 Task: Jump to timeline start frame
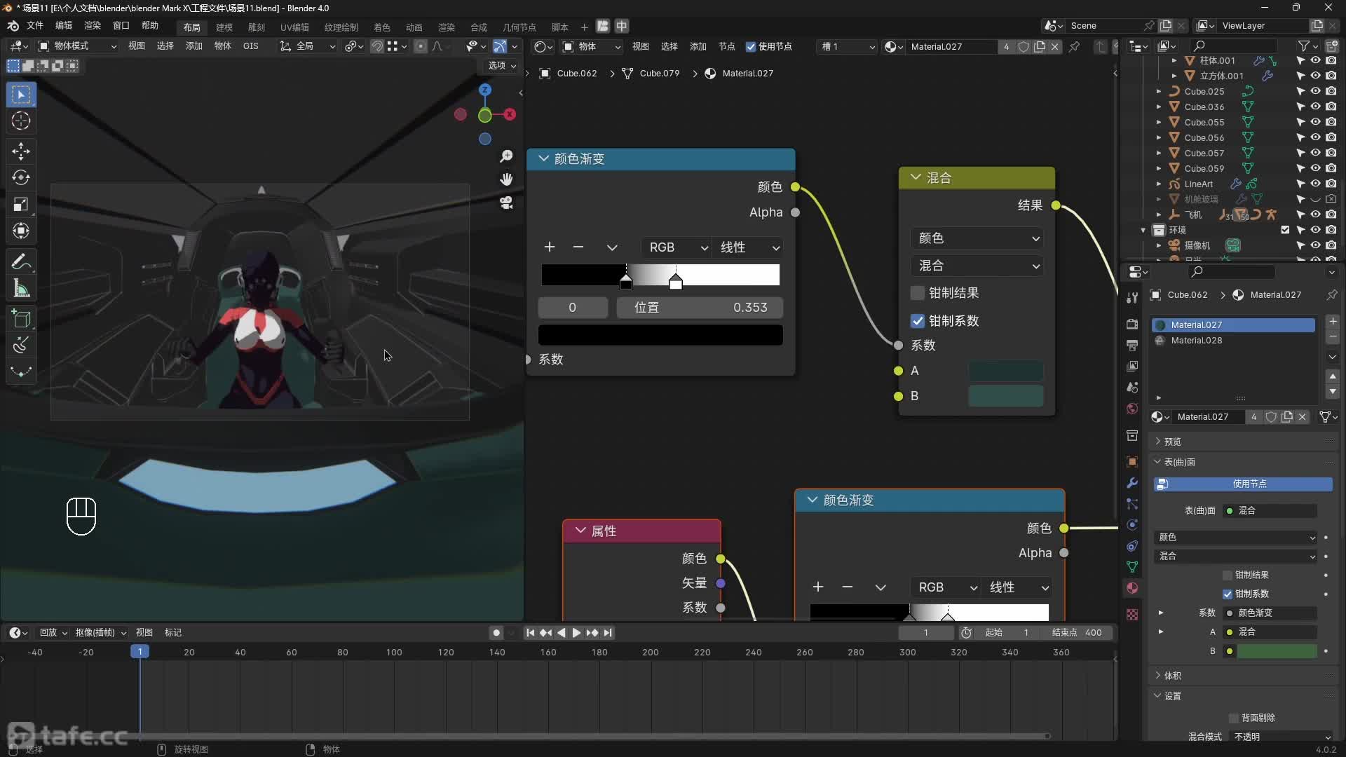tap(531, 633)
